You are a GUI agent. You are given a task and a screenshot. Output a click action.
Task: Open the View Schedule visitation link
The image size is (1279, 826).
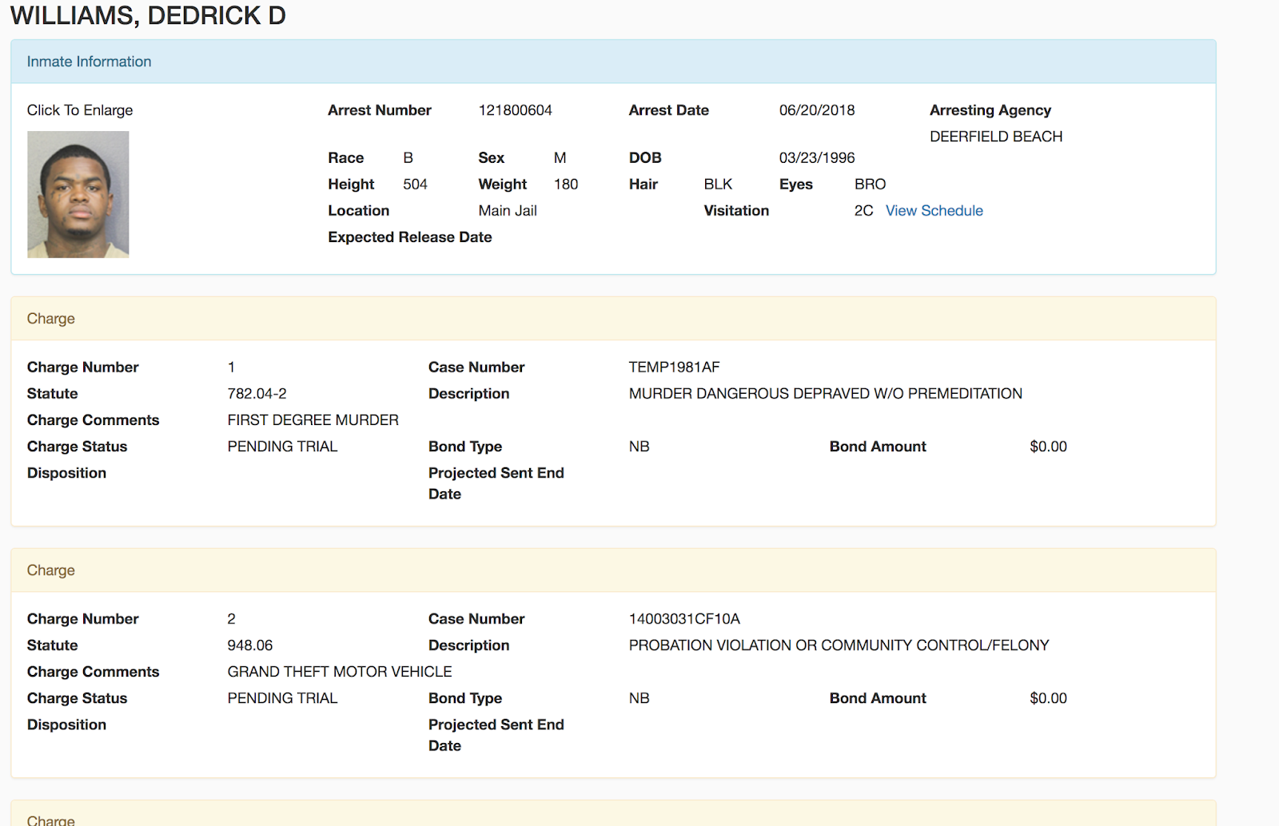(934, 211)
